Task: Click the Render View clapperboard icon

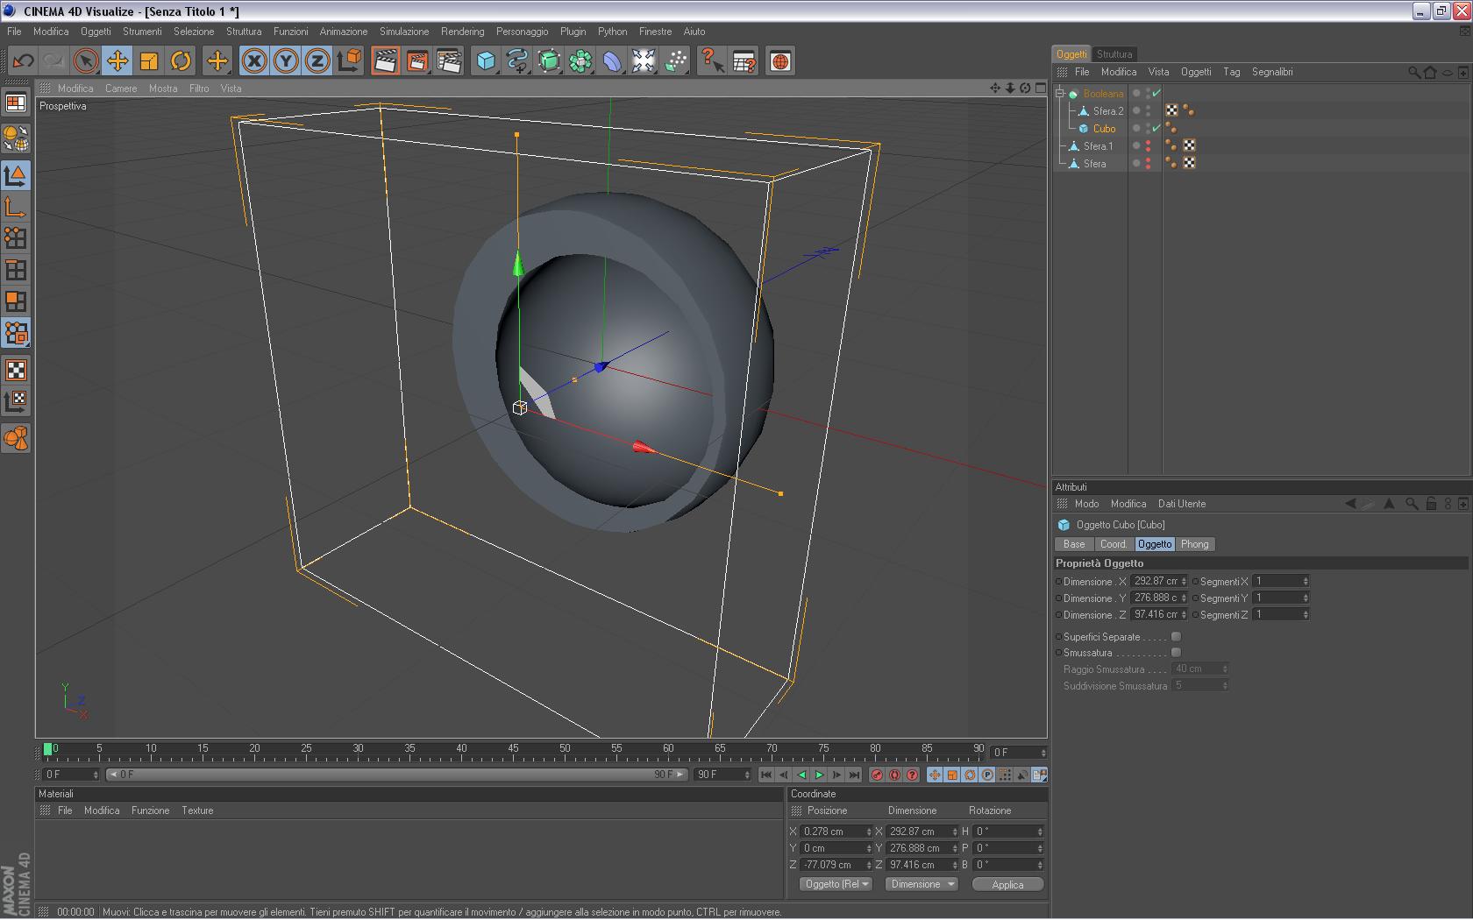Action: pos(385,61)
